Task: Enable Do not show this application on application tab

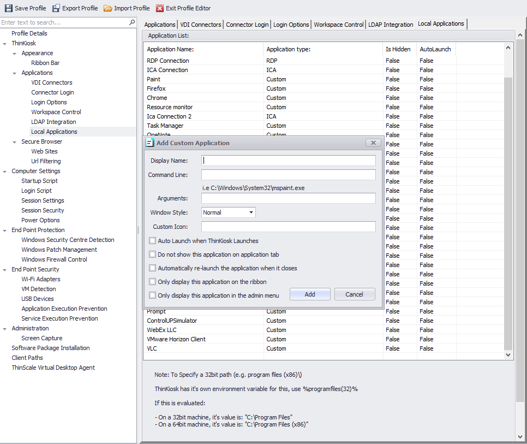Action: (152, 254)
